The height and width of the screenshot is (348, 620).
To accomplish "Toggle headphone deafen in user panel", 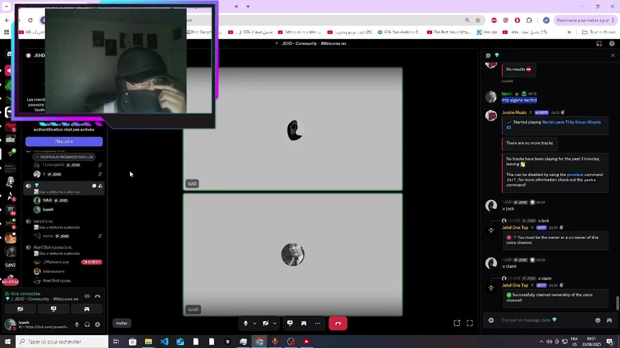I will coord(87,325).
